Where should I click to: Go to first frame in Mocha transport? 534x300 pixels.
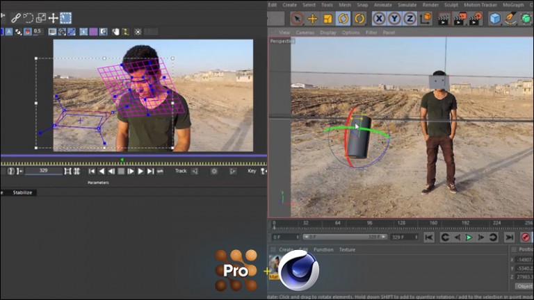tap(92, 171)
